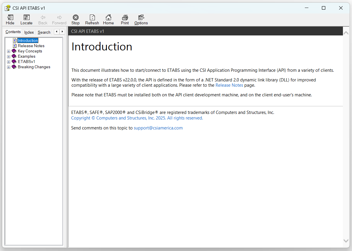This screenshot has width=352, height=251.
Task: Print the current help topic
Action: [125, 18]
